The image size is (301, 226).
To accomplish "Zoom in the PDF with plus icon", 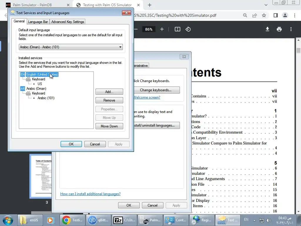I will 162,29.
